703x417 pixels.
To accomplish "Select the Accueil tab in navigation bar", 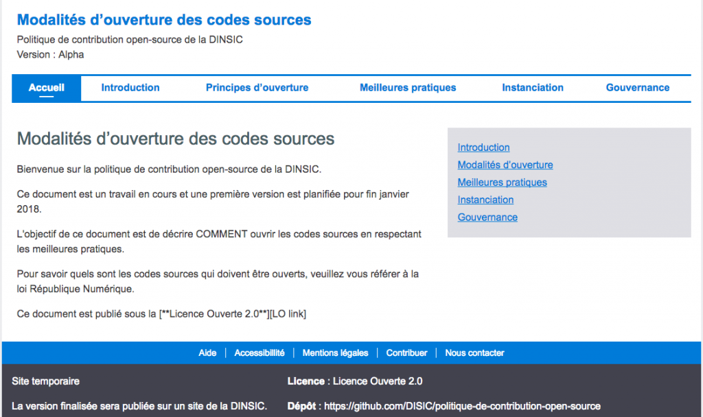I will pos(47,88).
